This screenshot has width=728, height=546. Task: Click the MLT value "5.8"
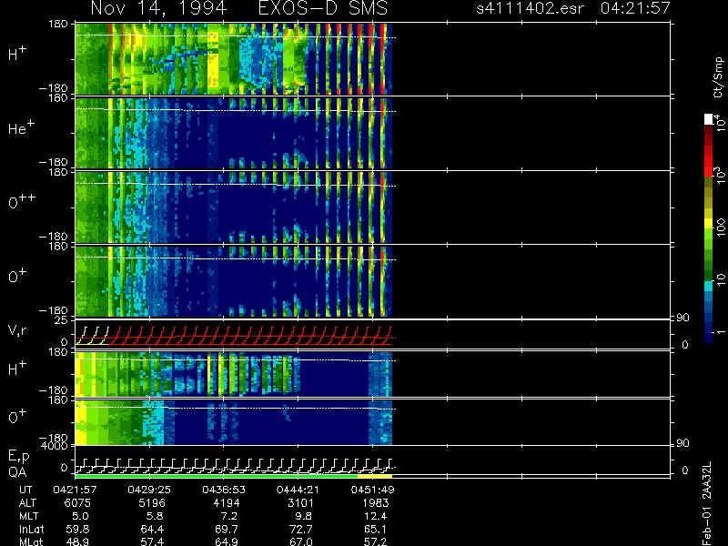(155, 516)
